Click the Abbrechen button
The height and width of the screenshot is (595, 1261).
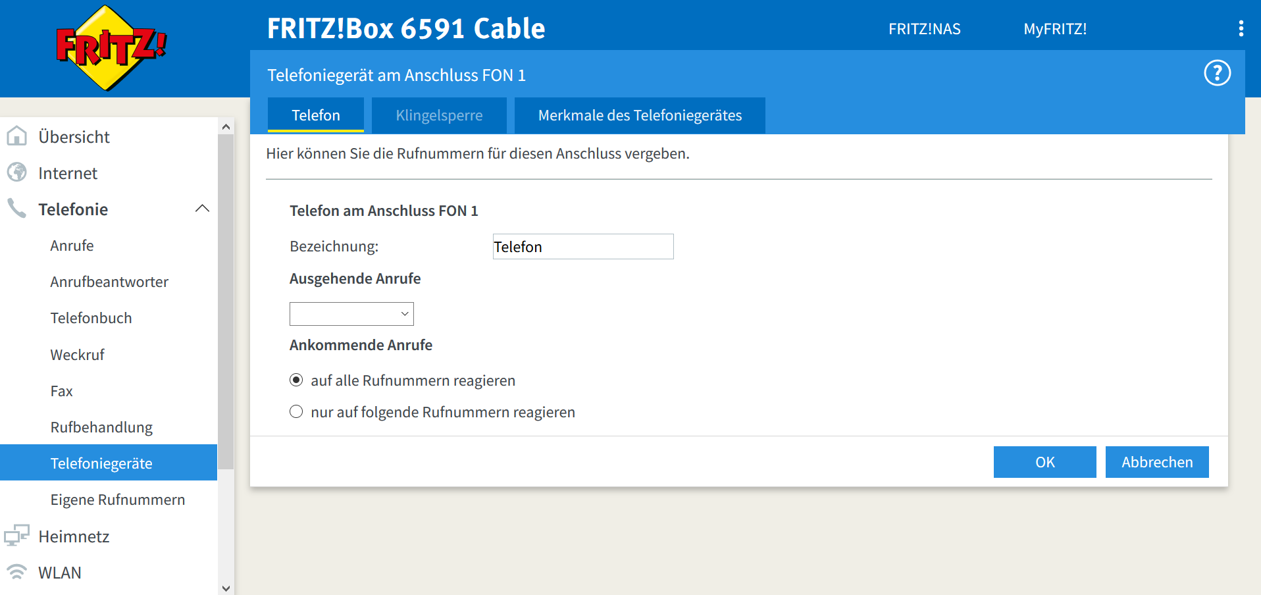click(1157, 462)
